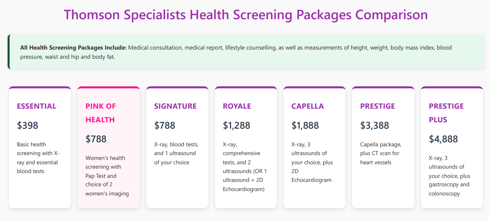The image size is (489, 221).
Task: Click the $398 Essential price
Action: tap(28, 125)
